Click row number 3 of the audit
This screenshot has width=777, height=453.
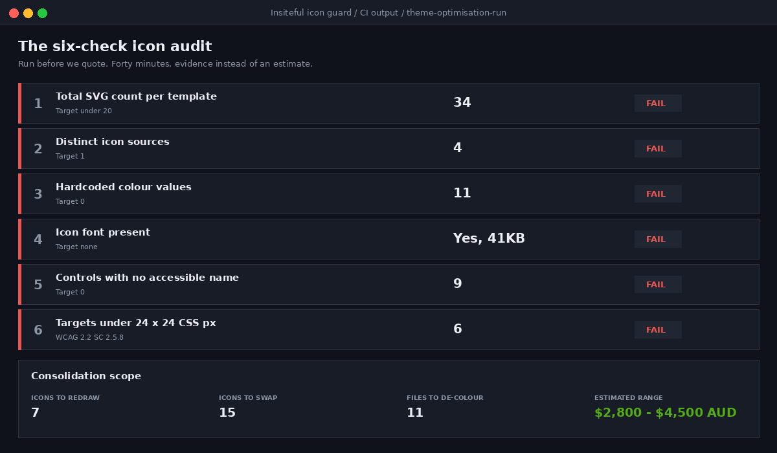coord(38,194)
